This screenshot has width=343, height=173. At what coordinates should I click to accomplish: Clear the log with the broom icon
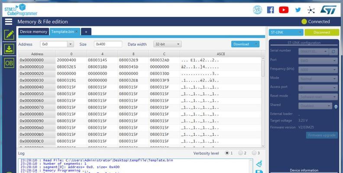click(x=259, y=164)
